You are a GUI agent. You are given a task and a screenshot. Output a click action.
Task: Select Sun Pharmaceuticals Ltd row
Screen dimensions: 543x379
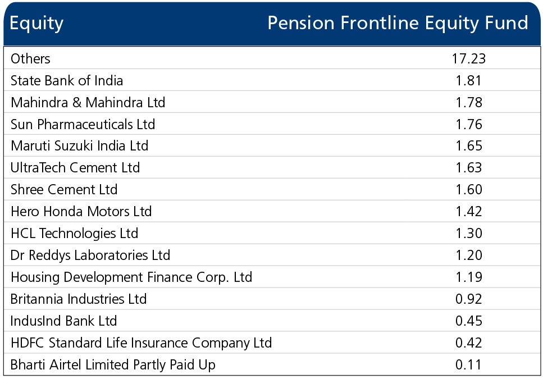click(x=272, y=124)
